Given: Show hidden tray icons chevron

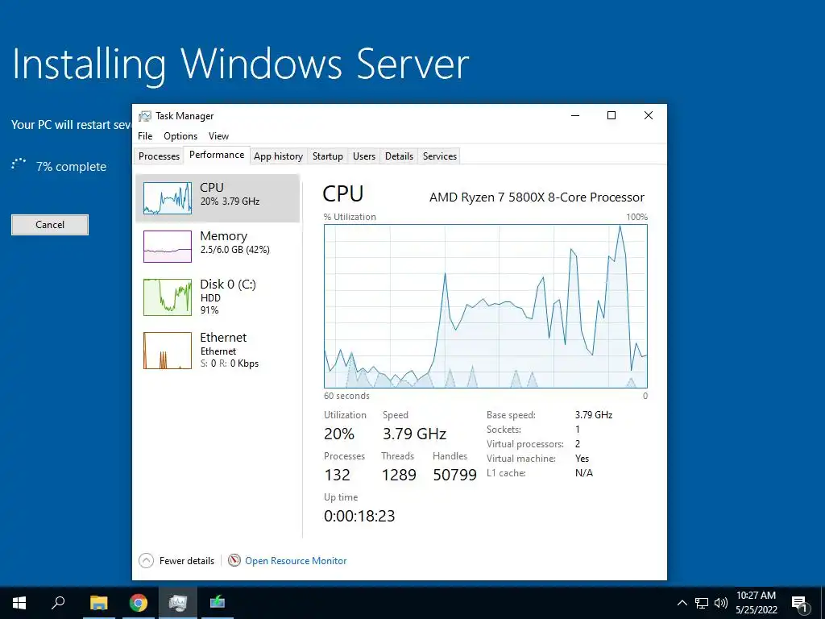Looking at the screenshot, I should [x=682, y=603].
